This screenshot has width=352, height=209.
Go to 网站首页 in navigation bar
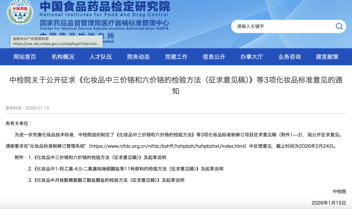point(25,57)
